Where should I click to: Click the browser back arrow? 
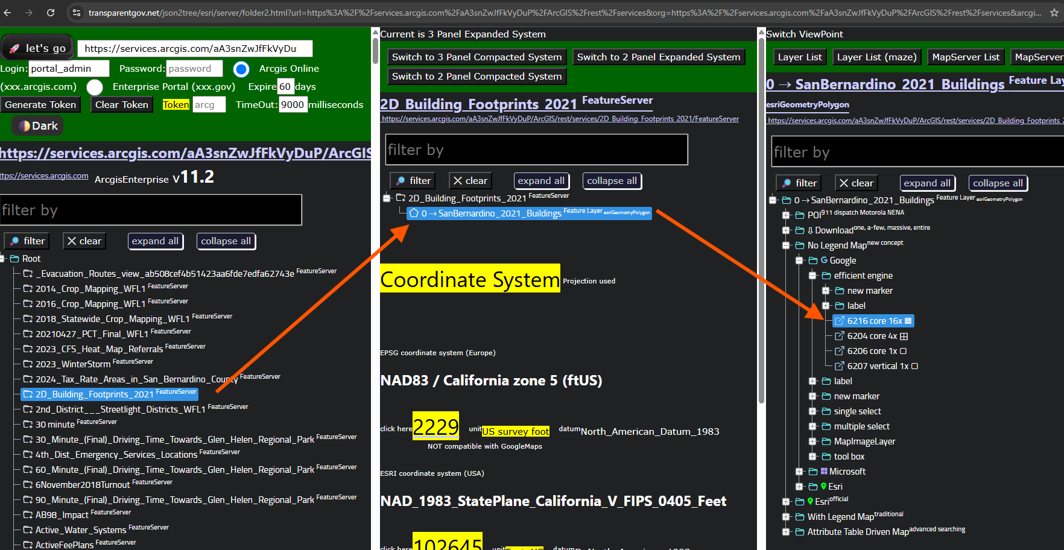coord(7,12)
